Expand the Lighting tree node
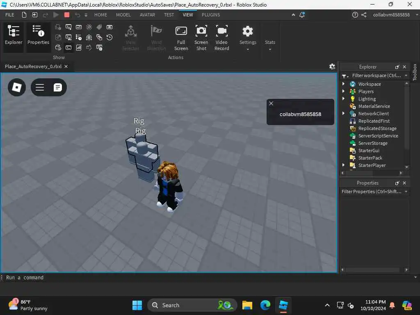 (x=343, y=98)
